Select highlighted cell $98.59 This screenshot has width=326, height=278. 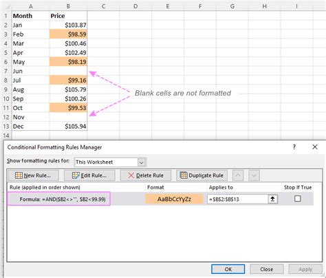click(x=68, y=34)
